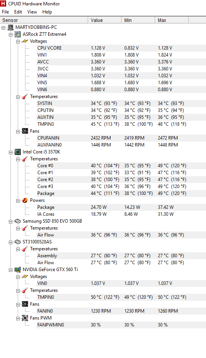Open the File menu

[5, 12]
